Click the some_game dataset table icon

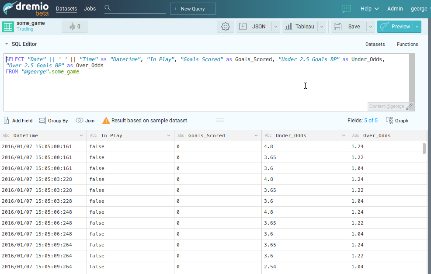point(8,27)
